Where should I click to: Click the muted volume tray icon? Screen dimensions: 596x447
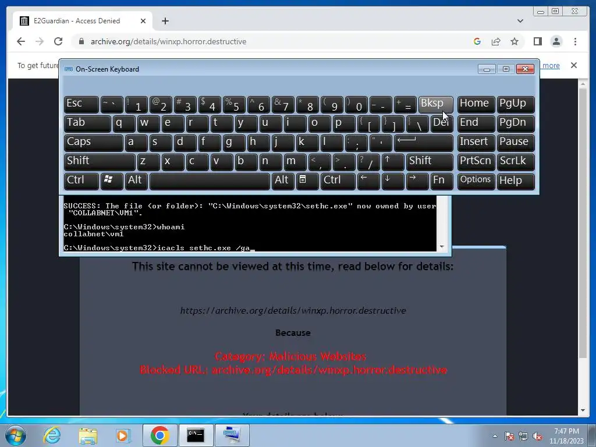tap(537, 437)
